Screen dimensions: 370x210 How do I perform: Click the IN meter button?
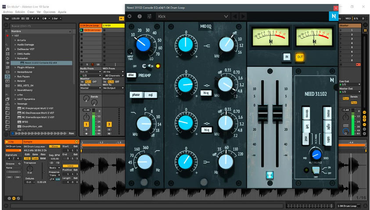[287, 57]
